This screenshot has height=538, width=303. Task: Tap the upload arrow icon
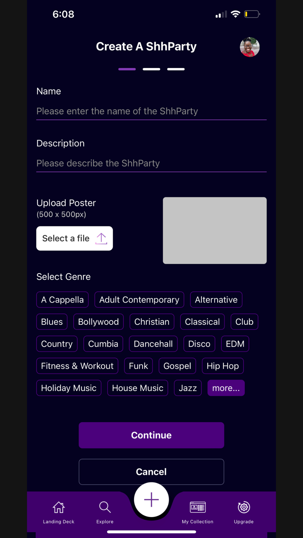[101, 238]
